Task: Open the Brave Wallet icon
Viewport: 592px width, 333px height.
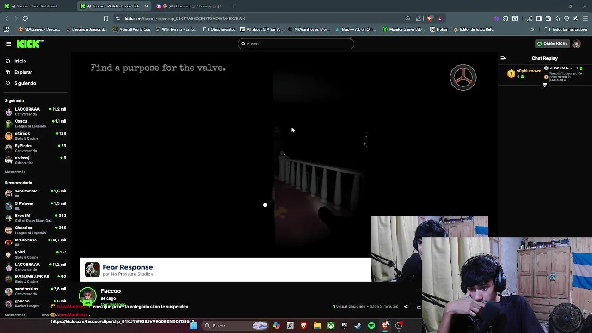Action: (x=548, y=18)
